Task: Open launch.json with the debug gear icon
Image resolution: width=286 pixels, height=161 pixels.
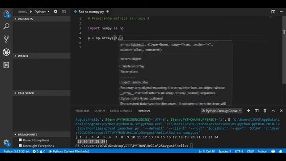Action: (x=55, y=12)
